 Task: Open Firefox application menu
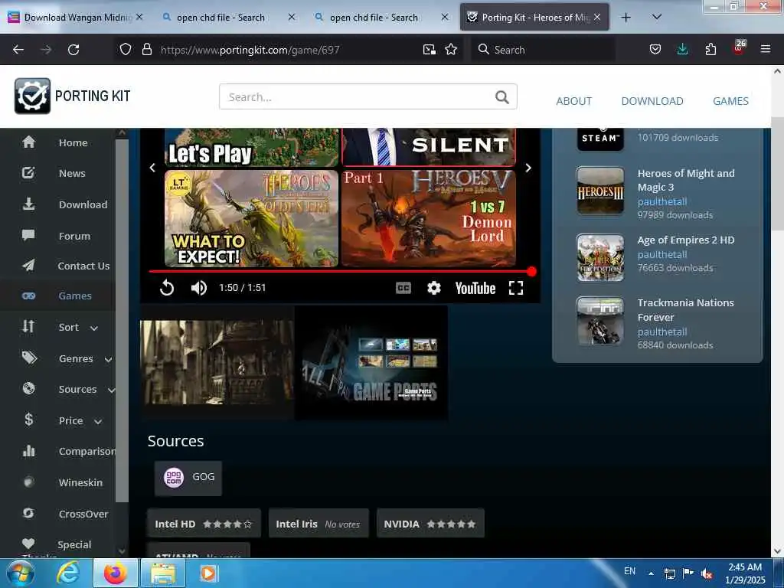tap(766, 50)
